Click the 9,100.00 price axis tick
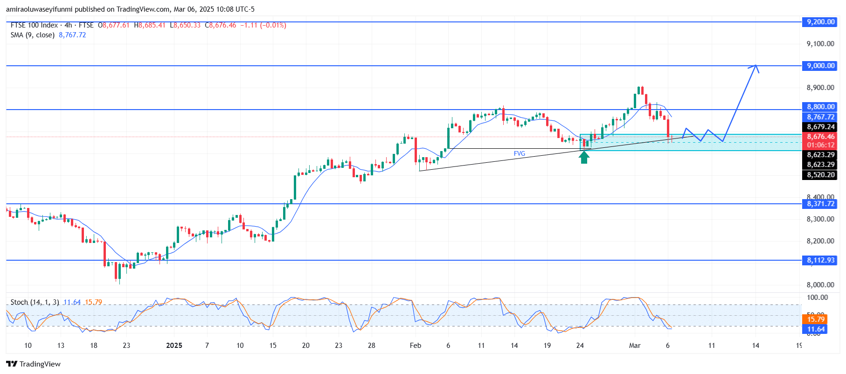 820,44
